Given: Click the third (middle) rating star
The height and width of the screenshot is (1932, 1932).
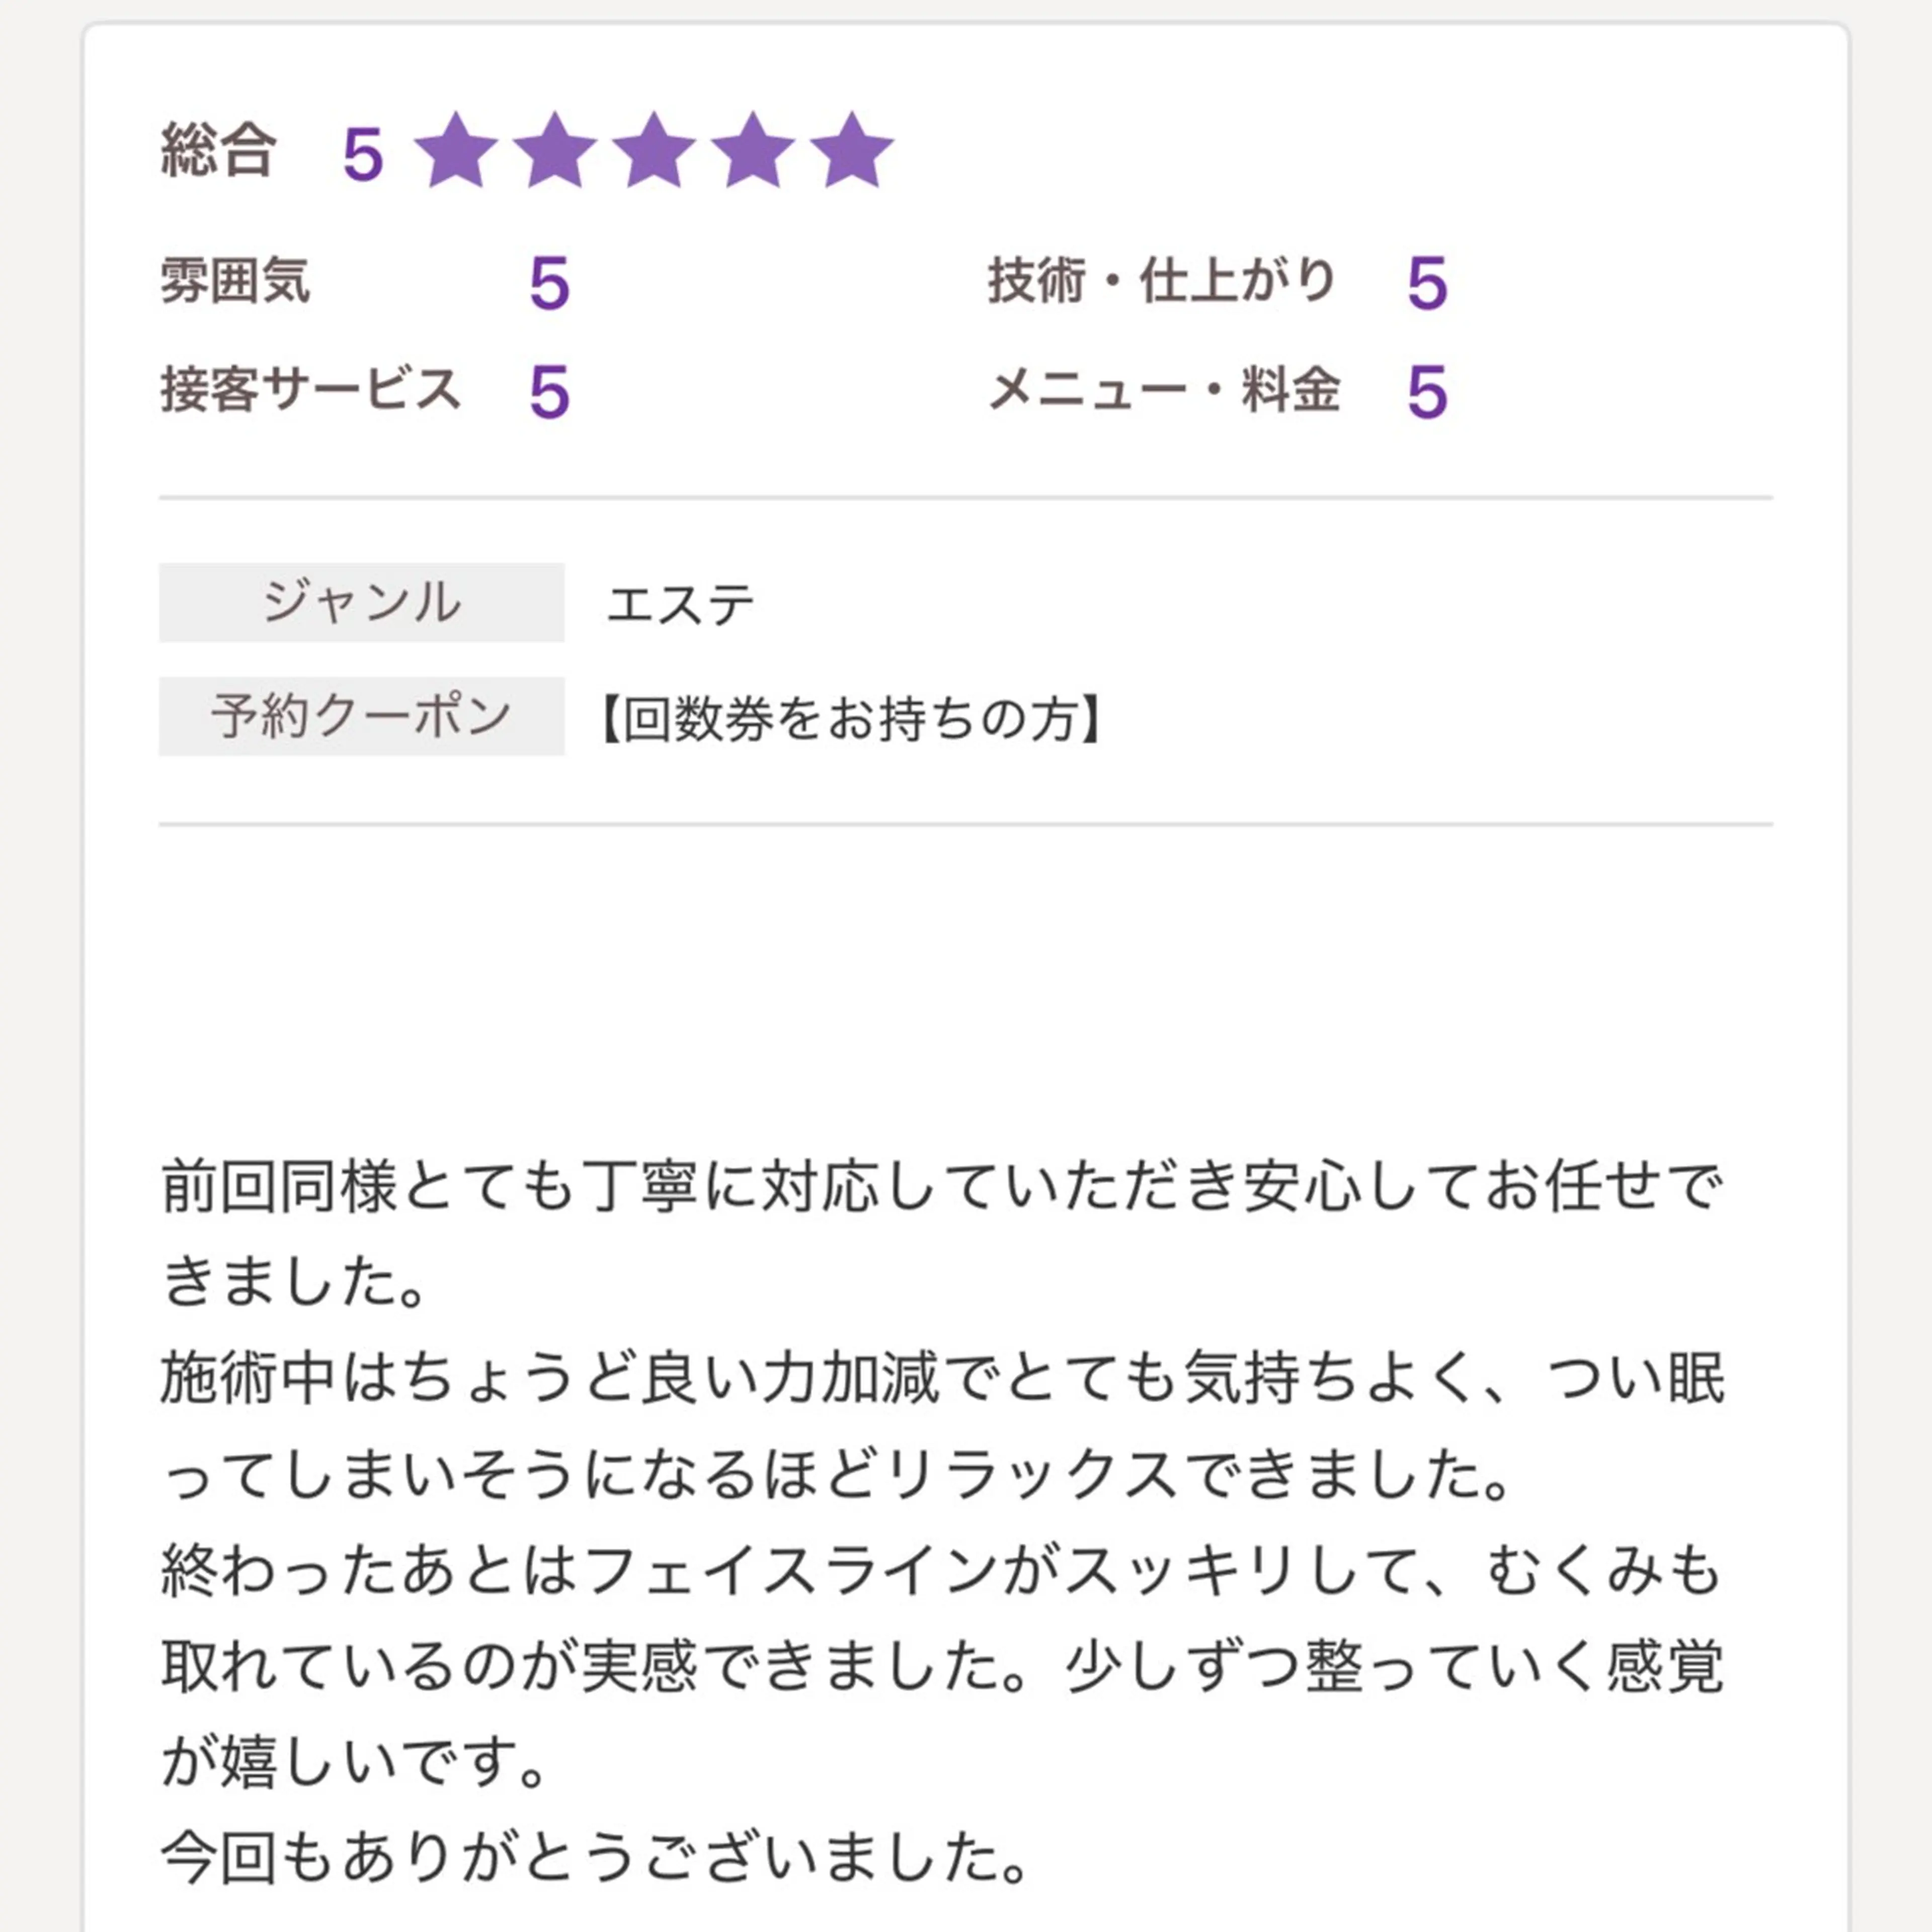Looking at the screenshot, I should (654, 151).
